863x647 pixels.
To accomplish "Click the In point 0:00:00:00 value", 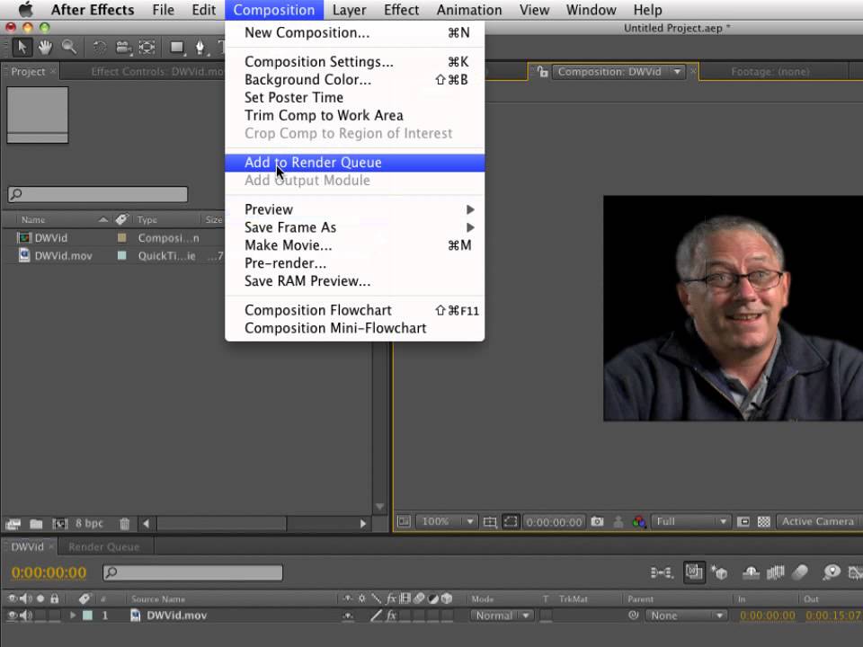I will (x=767, y=616).
